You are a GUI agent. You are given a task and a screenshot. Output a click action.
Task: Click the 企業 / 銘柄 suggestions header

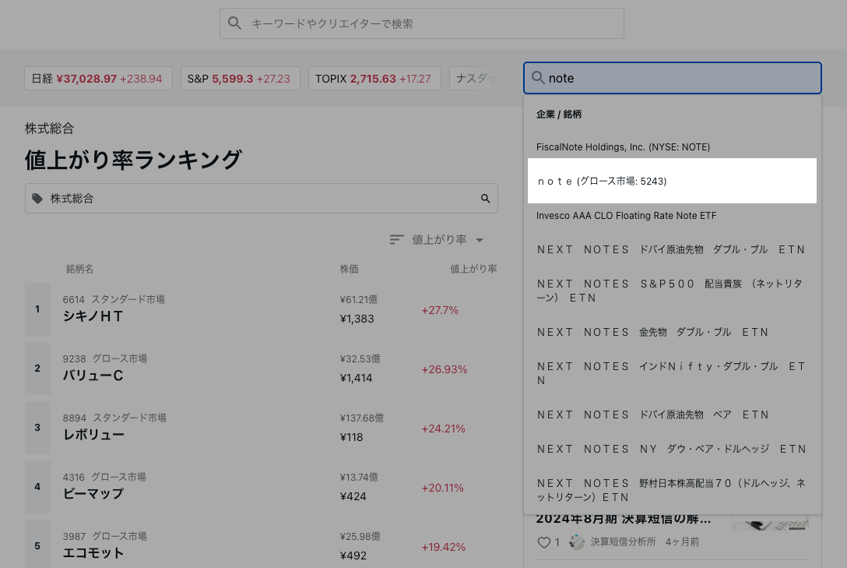click(x=558, y=114)
